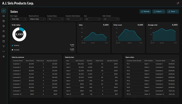
Task: Open the Date Toggle dropdown showing Order Date
Action: (x=19, y=19)
